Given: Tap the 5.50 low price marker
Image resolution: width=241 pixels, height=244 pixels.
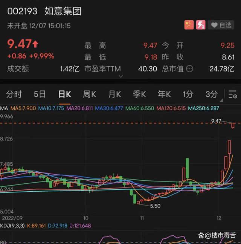Looking at the screenshot, I should pyautogui.click(x=155, y=206).
